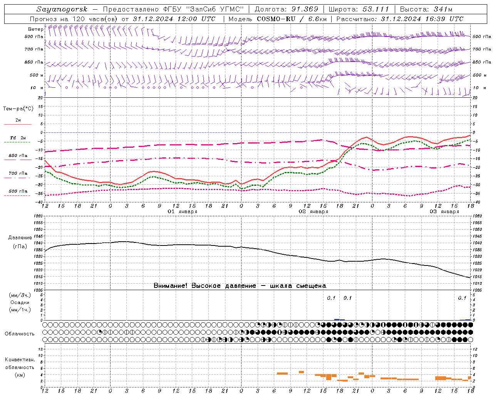The image size is (493, 394).
Task: Click the warning "Внимание! Высокое давление — шкала смещена"
Action: point(240,285)
